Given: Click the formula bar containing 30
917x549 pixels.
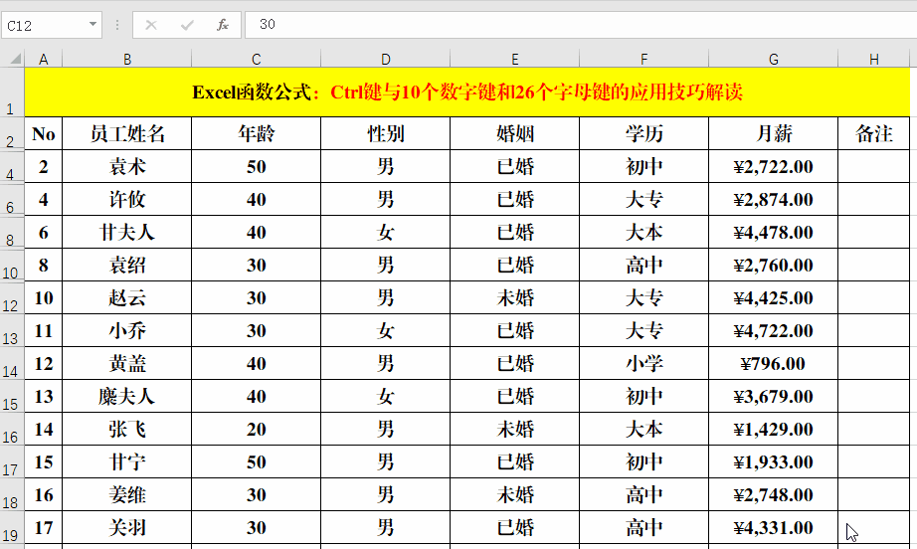Looking at the screenshot, I should point(581,25).
